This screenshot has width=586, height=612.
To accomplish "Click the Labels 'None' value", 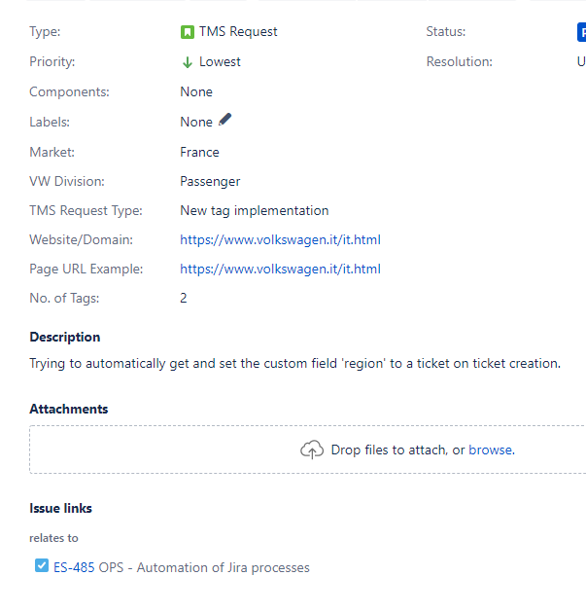I will point(196,123).
